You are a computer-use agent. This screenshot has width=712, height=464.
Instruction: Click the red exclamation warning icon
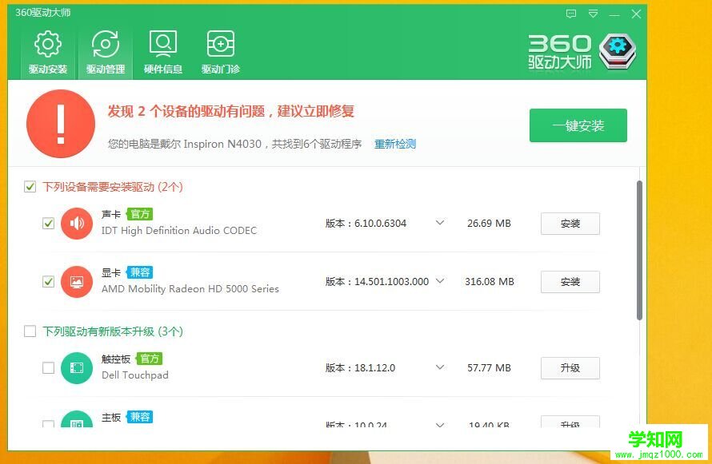(x=61, y=124)
